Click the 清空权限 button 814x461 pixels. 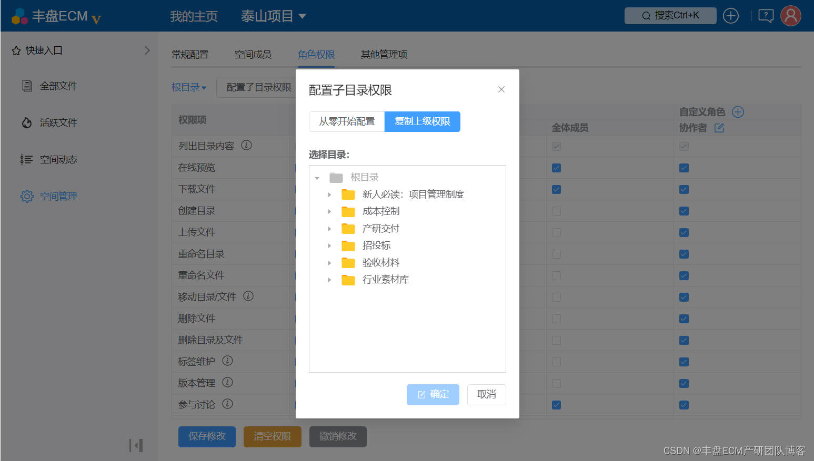[x=273, y=436]
